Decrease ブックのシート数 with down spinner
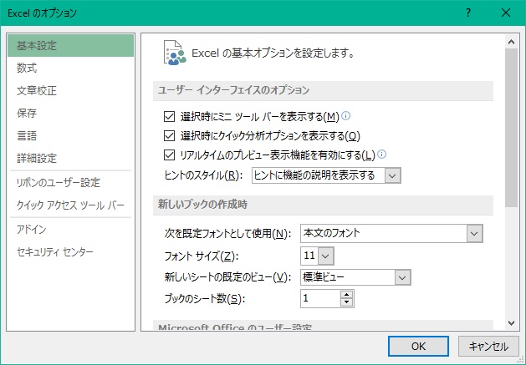The width and height of the screenshot is (526, 365). tap(346, 302)
